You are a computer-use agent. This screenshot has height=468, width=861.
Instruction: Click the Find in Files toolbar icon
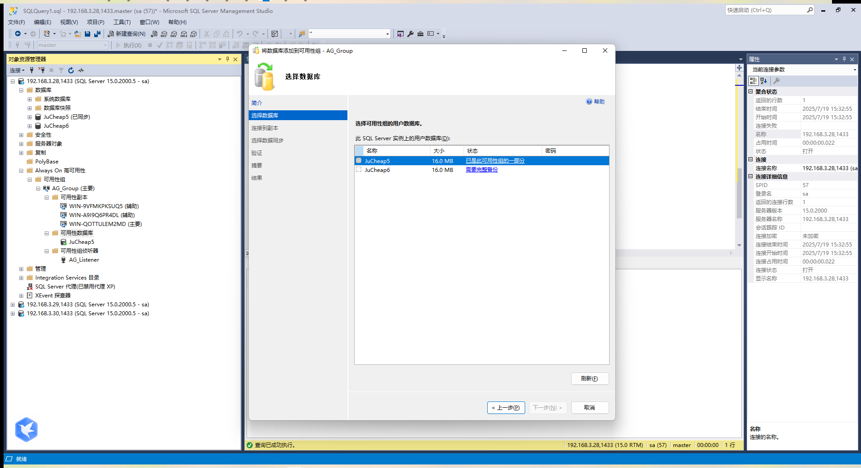pyautogui.click(x=302, y=33)
